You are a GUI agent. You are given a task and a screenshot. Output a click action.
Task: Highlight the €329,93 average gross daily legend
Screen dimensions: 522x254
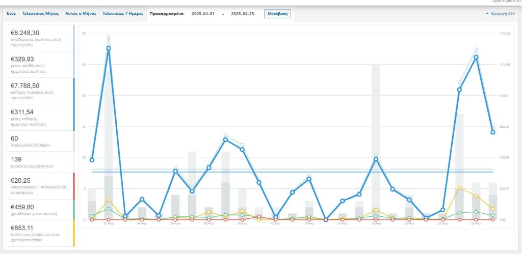pyautogui.click(x=40, y=65)
